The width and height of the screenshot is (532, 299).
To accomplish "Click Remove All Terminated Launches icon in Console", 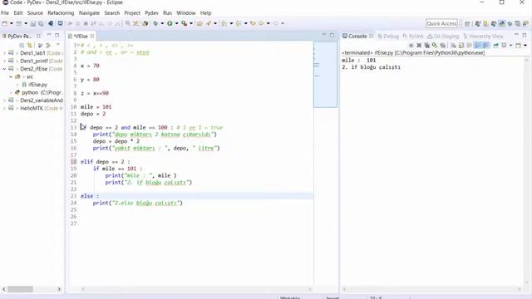I will pos(426,45).
